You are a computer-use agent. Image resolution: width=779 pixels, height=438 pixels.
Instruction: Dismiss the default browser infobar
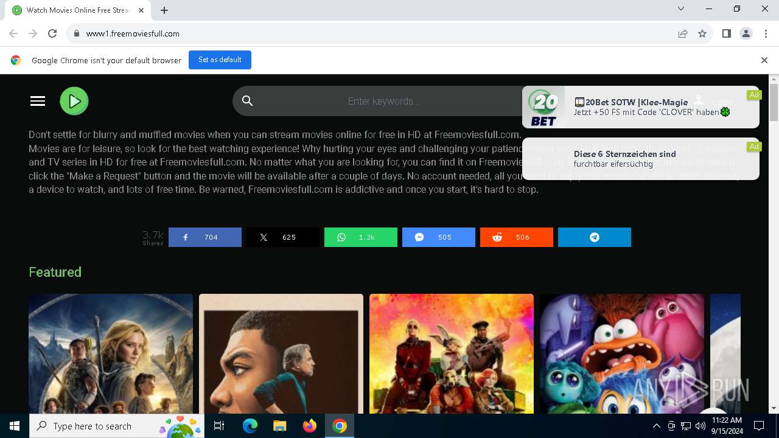pos(764,60)
